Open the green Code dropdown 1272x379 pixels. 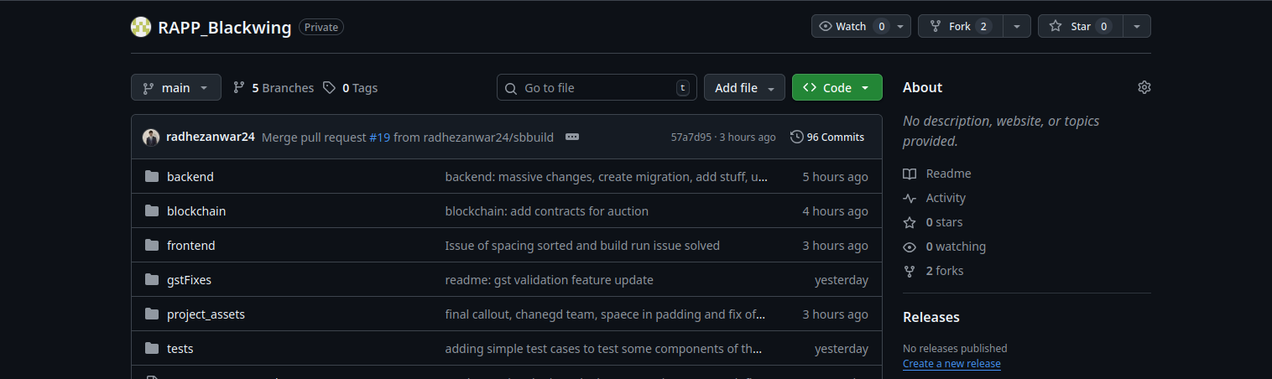[837, 87]
